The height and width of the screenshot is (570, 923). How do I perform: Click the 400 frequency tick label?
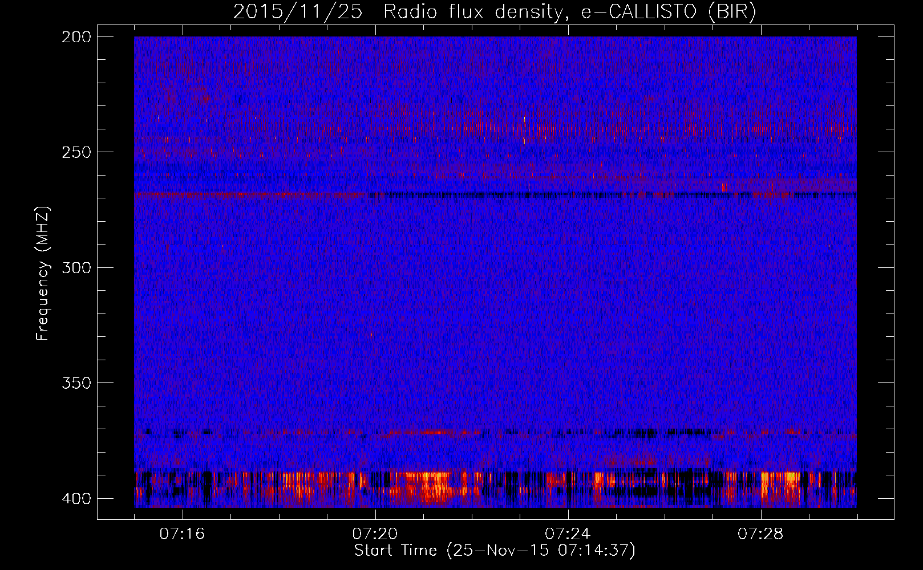coord(76,499)
